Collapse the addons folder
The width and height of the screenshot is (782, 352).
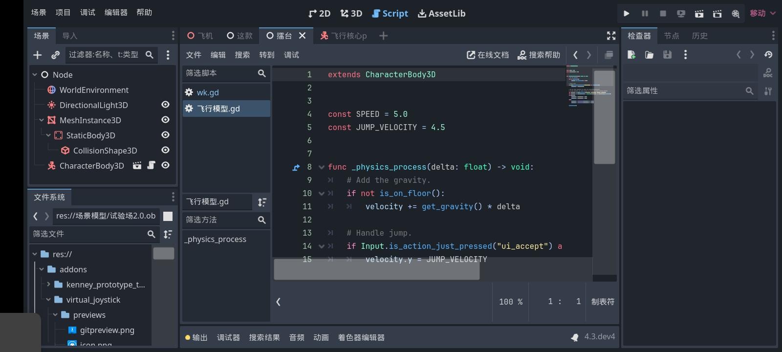click(42, 269)
